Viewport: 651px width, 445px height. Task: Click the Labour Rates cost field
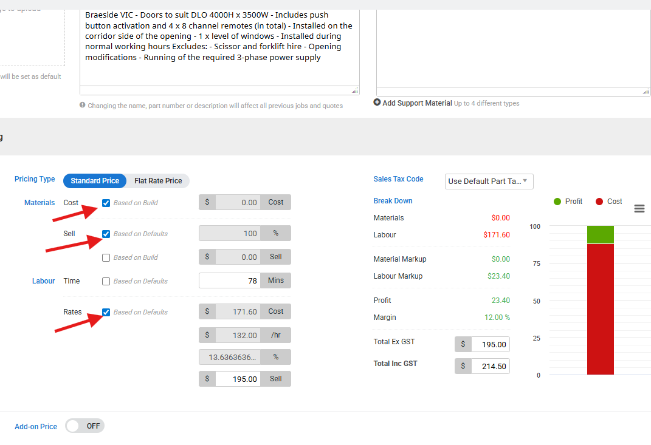pyautogui.click(x=238, y=311)
